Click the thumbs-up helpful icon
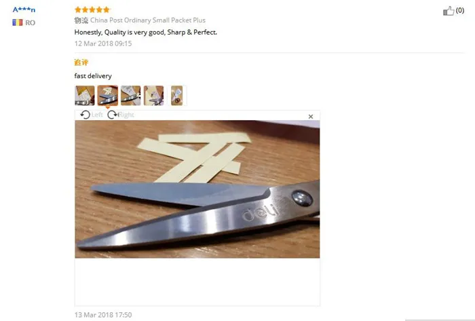475x321 pixels. 449,11
